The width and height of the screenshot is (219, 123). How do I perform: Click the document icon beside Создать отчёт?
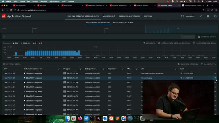coord(199,37)
